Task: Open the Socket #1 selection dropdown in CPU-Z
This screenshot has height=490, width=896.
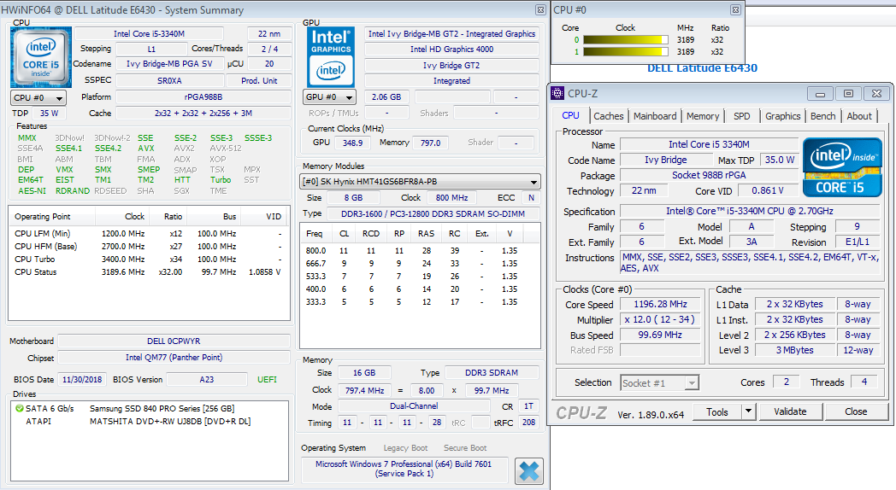Action: click(660, 382)
